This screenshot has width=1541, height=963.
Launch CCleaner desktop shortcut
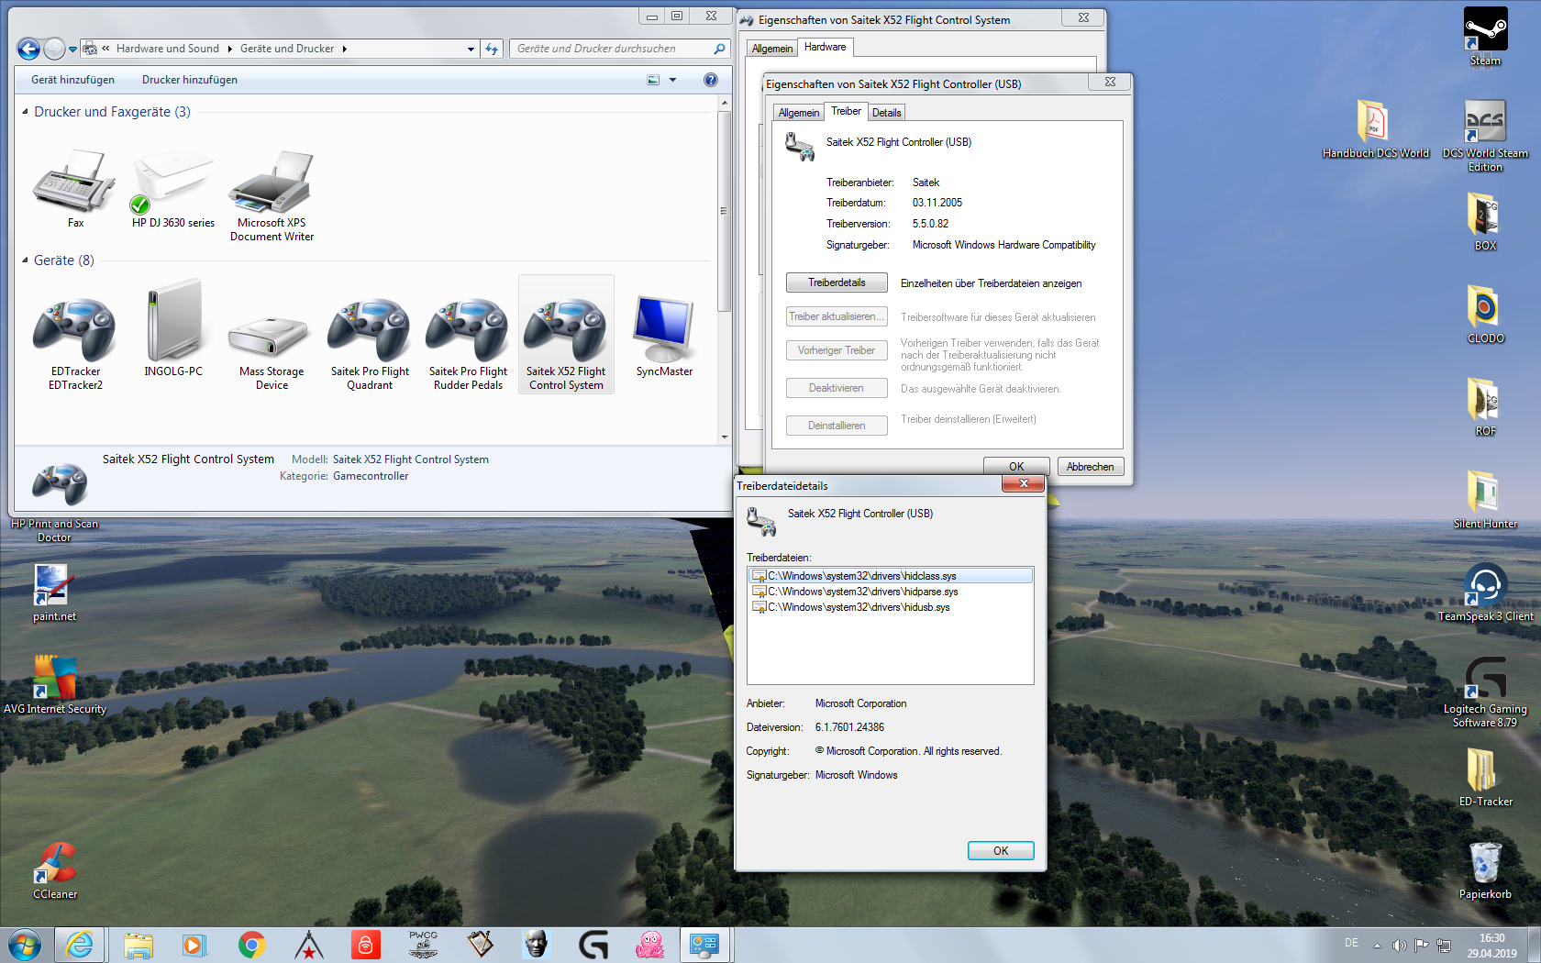coord(55,870)
